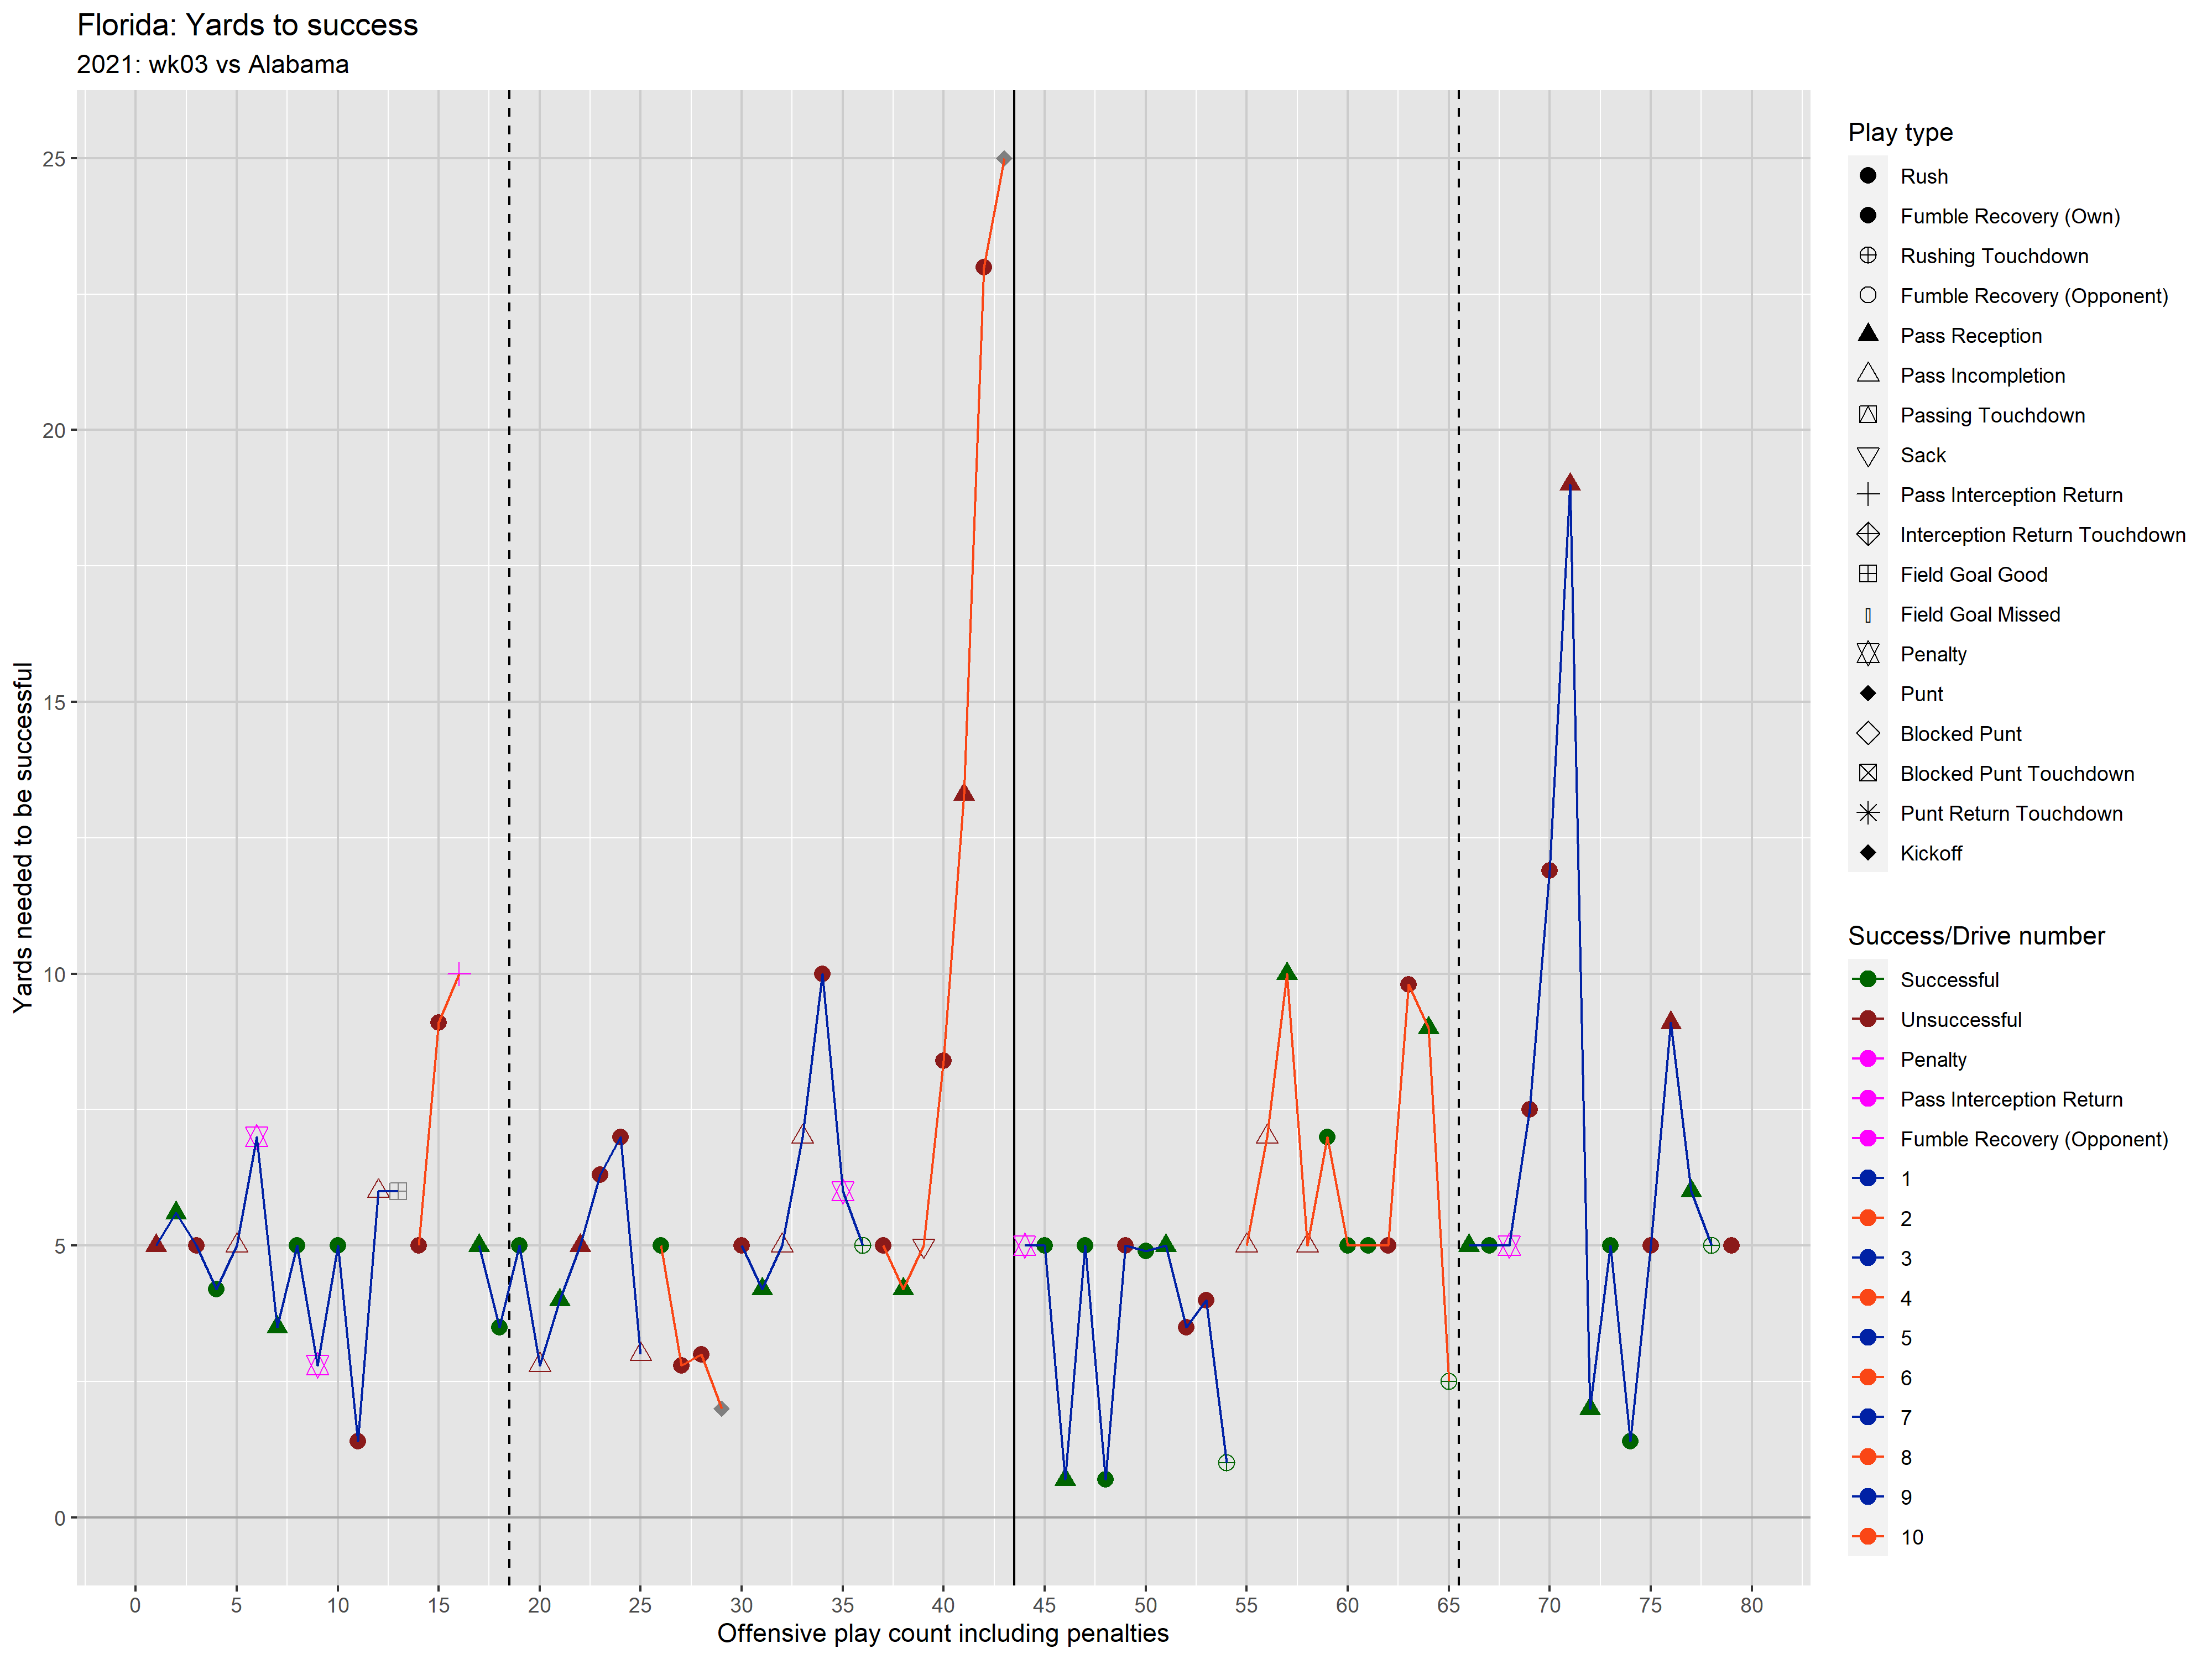Click the Pass Reception filled triangle legend symbol
Screen dimensions: 2212x1659
[1867, 334]
